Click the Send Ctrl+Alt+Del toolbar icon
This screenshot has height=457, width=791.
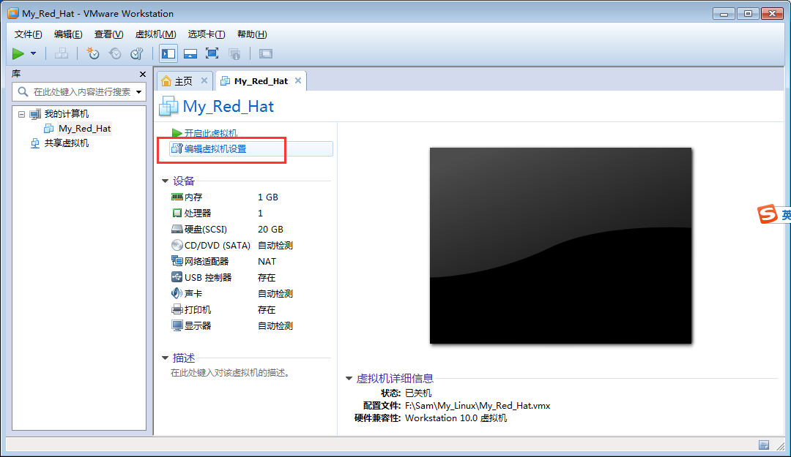62,53
